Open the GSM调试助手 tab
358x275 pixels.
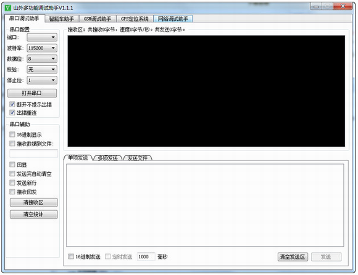[98, 18]
